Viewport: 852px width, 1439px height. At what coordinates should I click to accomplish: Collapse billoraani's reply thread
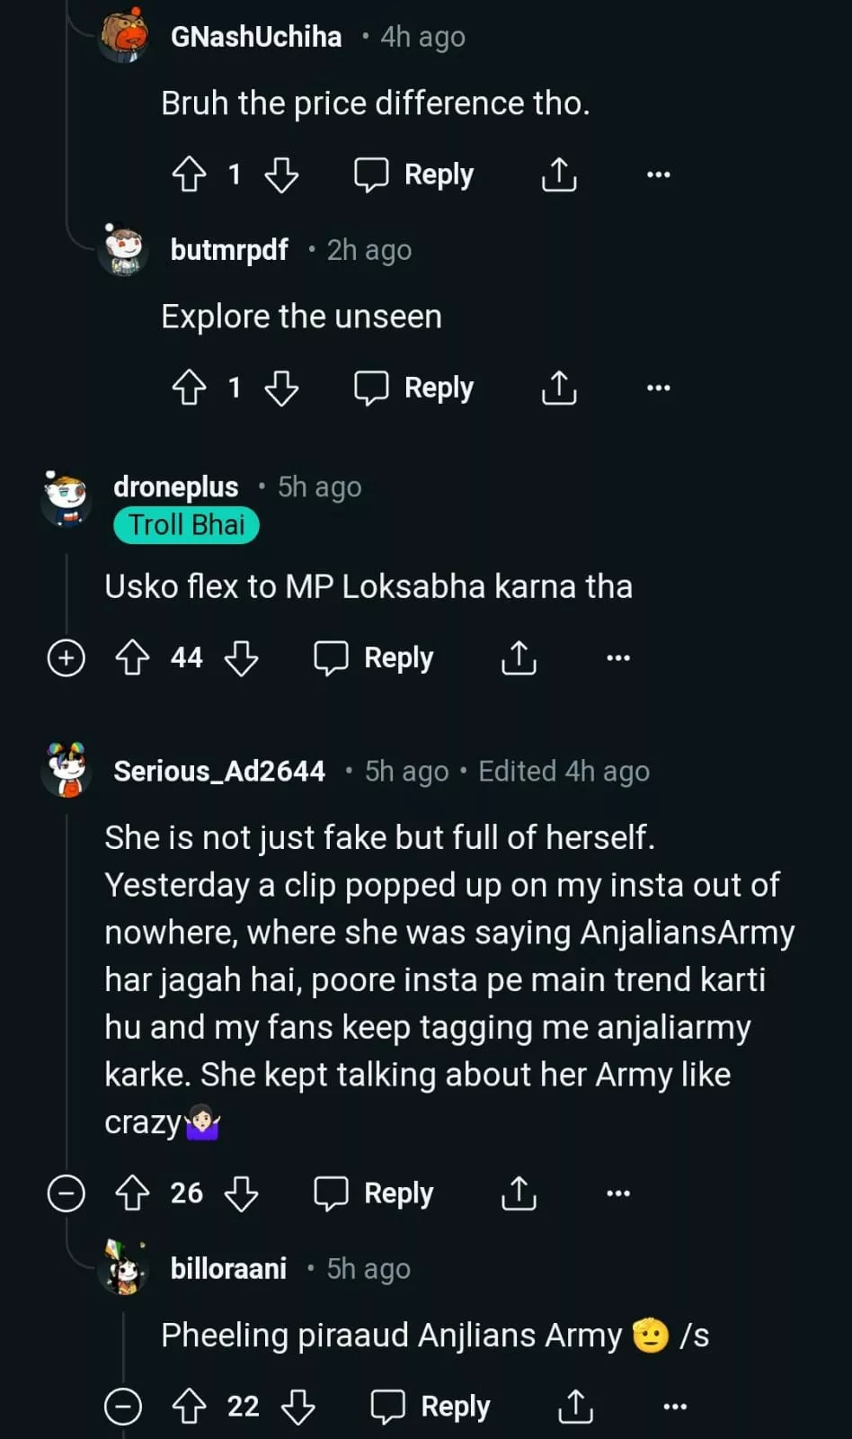(x=123, y=1407)
